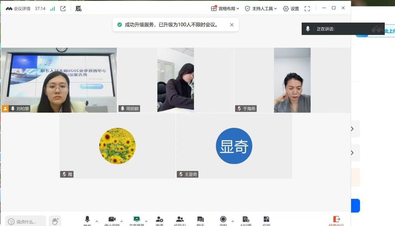Viewport: 395px width, 226px height.
Task: Stop video with the camera button
Action: click(x=112, y=220)
